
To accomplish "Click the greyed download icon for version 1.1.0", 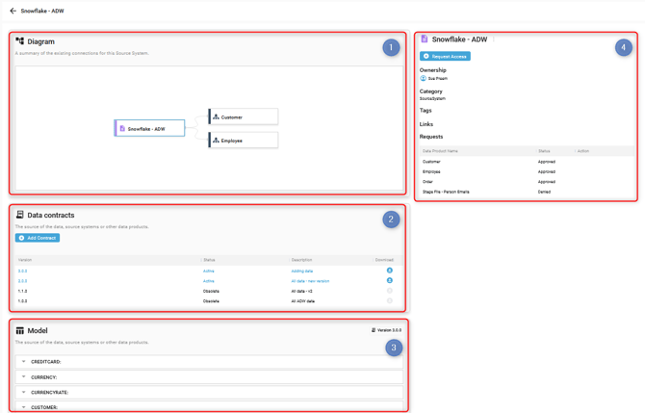I will (x=390, y=291).
